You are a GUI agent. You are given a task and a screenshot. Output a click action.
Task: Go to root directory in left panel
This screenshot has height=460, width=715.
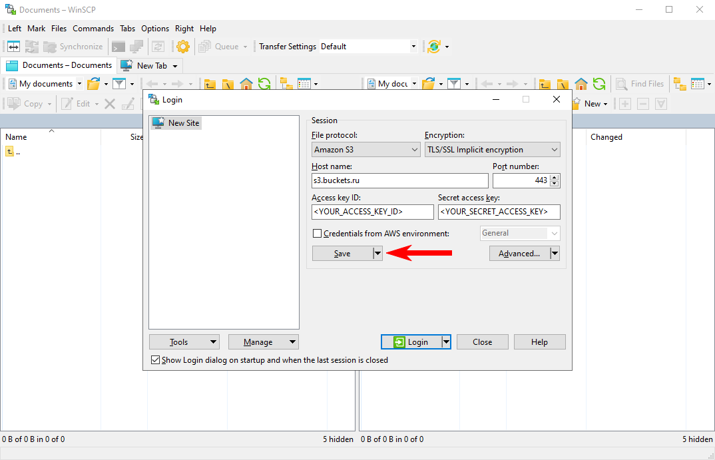coord(228,84)
